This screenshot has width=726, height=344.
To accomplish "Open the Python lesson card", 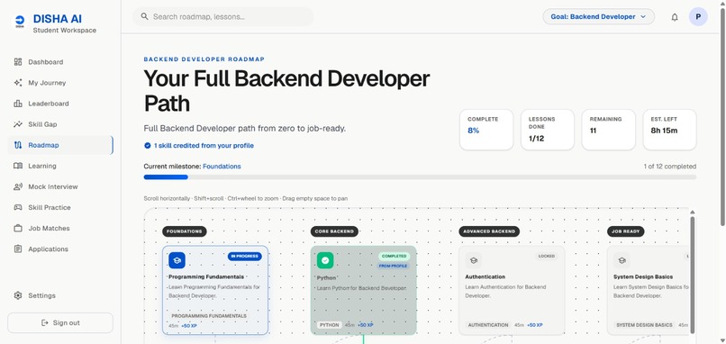I will pyautogui.click(x=364, y=290).
